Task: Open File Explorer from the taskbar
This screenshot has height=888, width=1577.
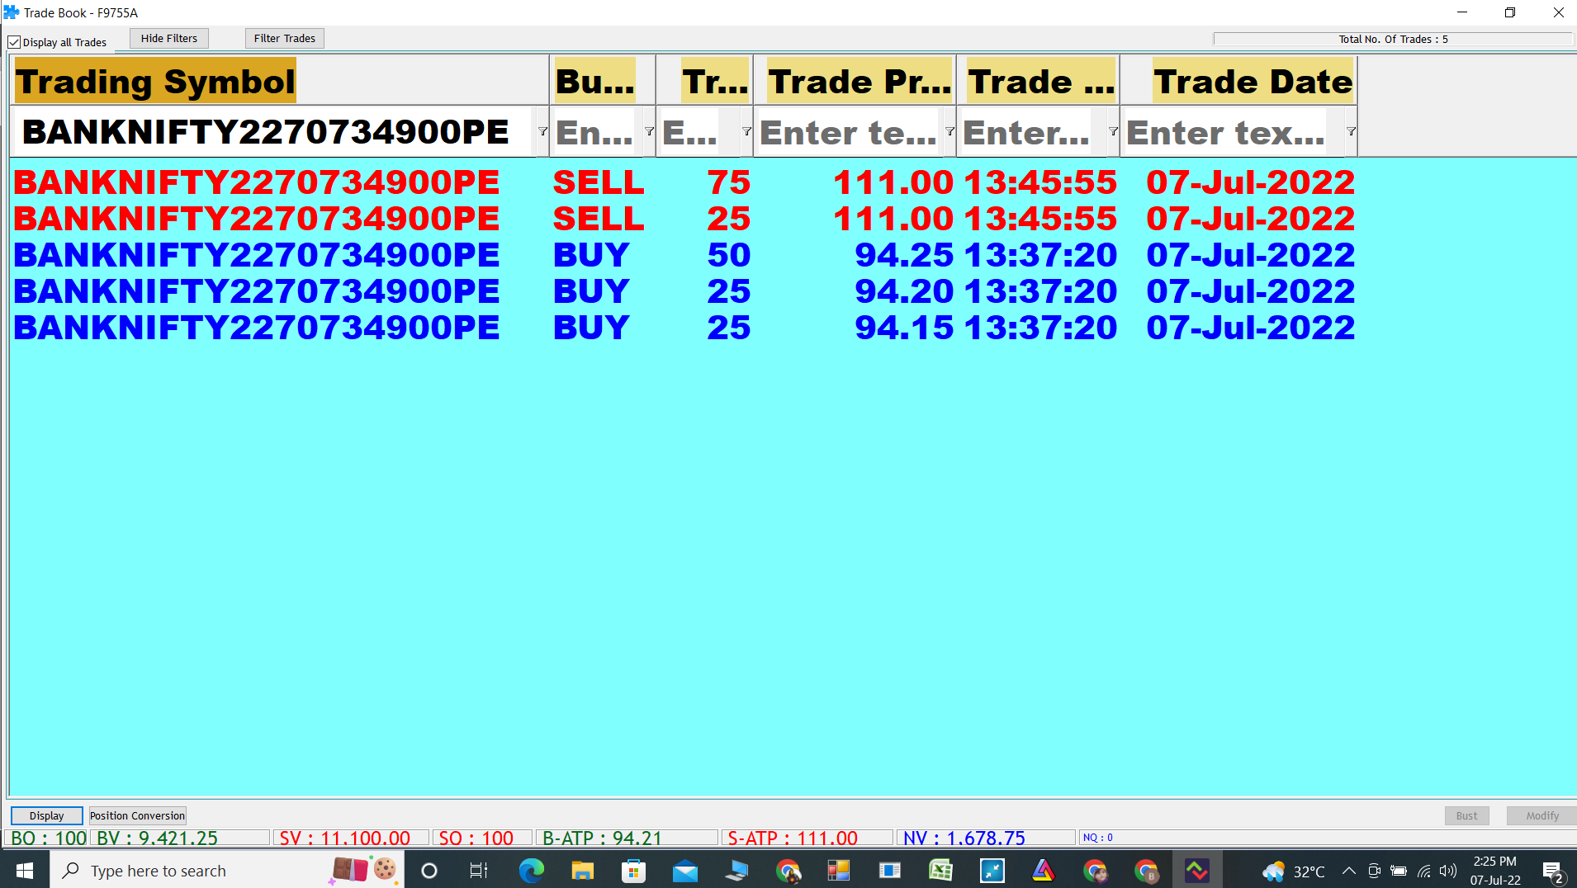Action: (x=582, y=871)
